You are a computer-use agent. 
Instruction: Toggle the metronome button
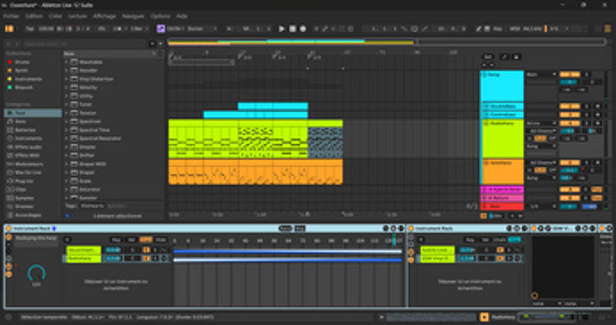click(x=117, y=28)
